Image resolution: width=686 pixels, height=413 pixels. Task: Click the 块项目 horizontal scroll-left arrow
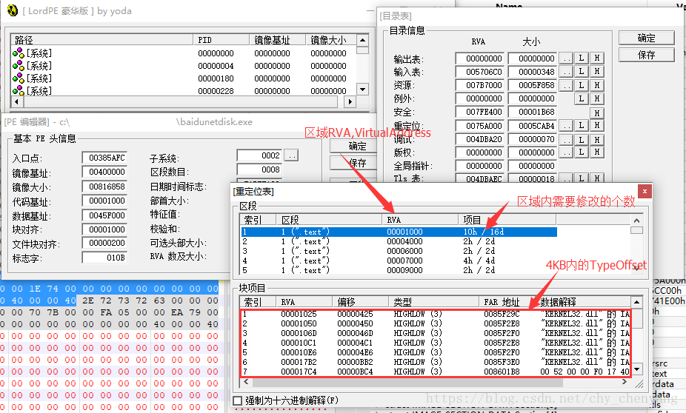coord(246,381)
